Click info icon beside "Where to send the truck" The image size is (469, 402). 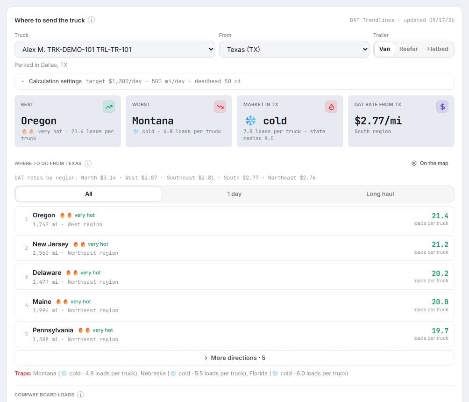point(91,20)
